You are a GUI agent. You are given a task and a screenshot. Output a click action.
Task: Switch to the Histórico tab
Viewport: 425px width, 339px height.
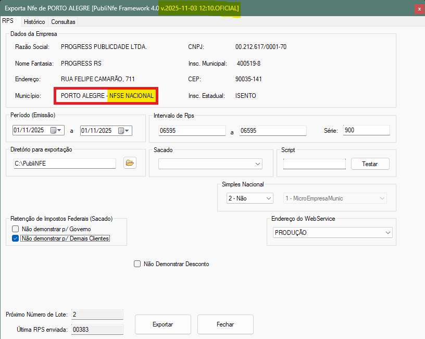click(x=34, y=22)
